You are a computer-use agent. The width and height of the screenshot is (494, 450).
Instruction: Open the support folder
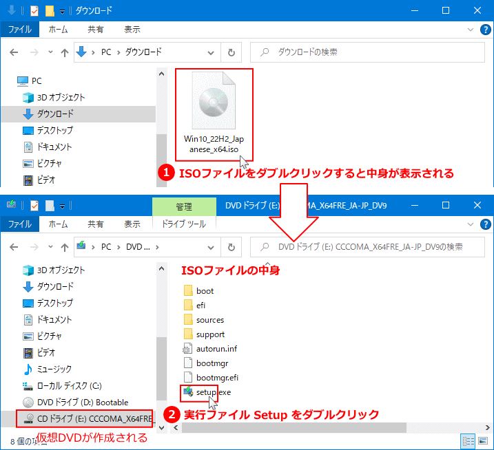pyautogui.click(x=204, y=334)
